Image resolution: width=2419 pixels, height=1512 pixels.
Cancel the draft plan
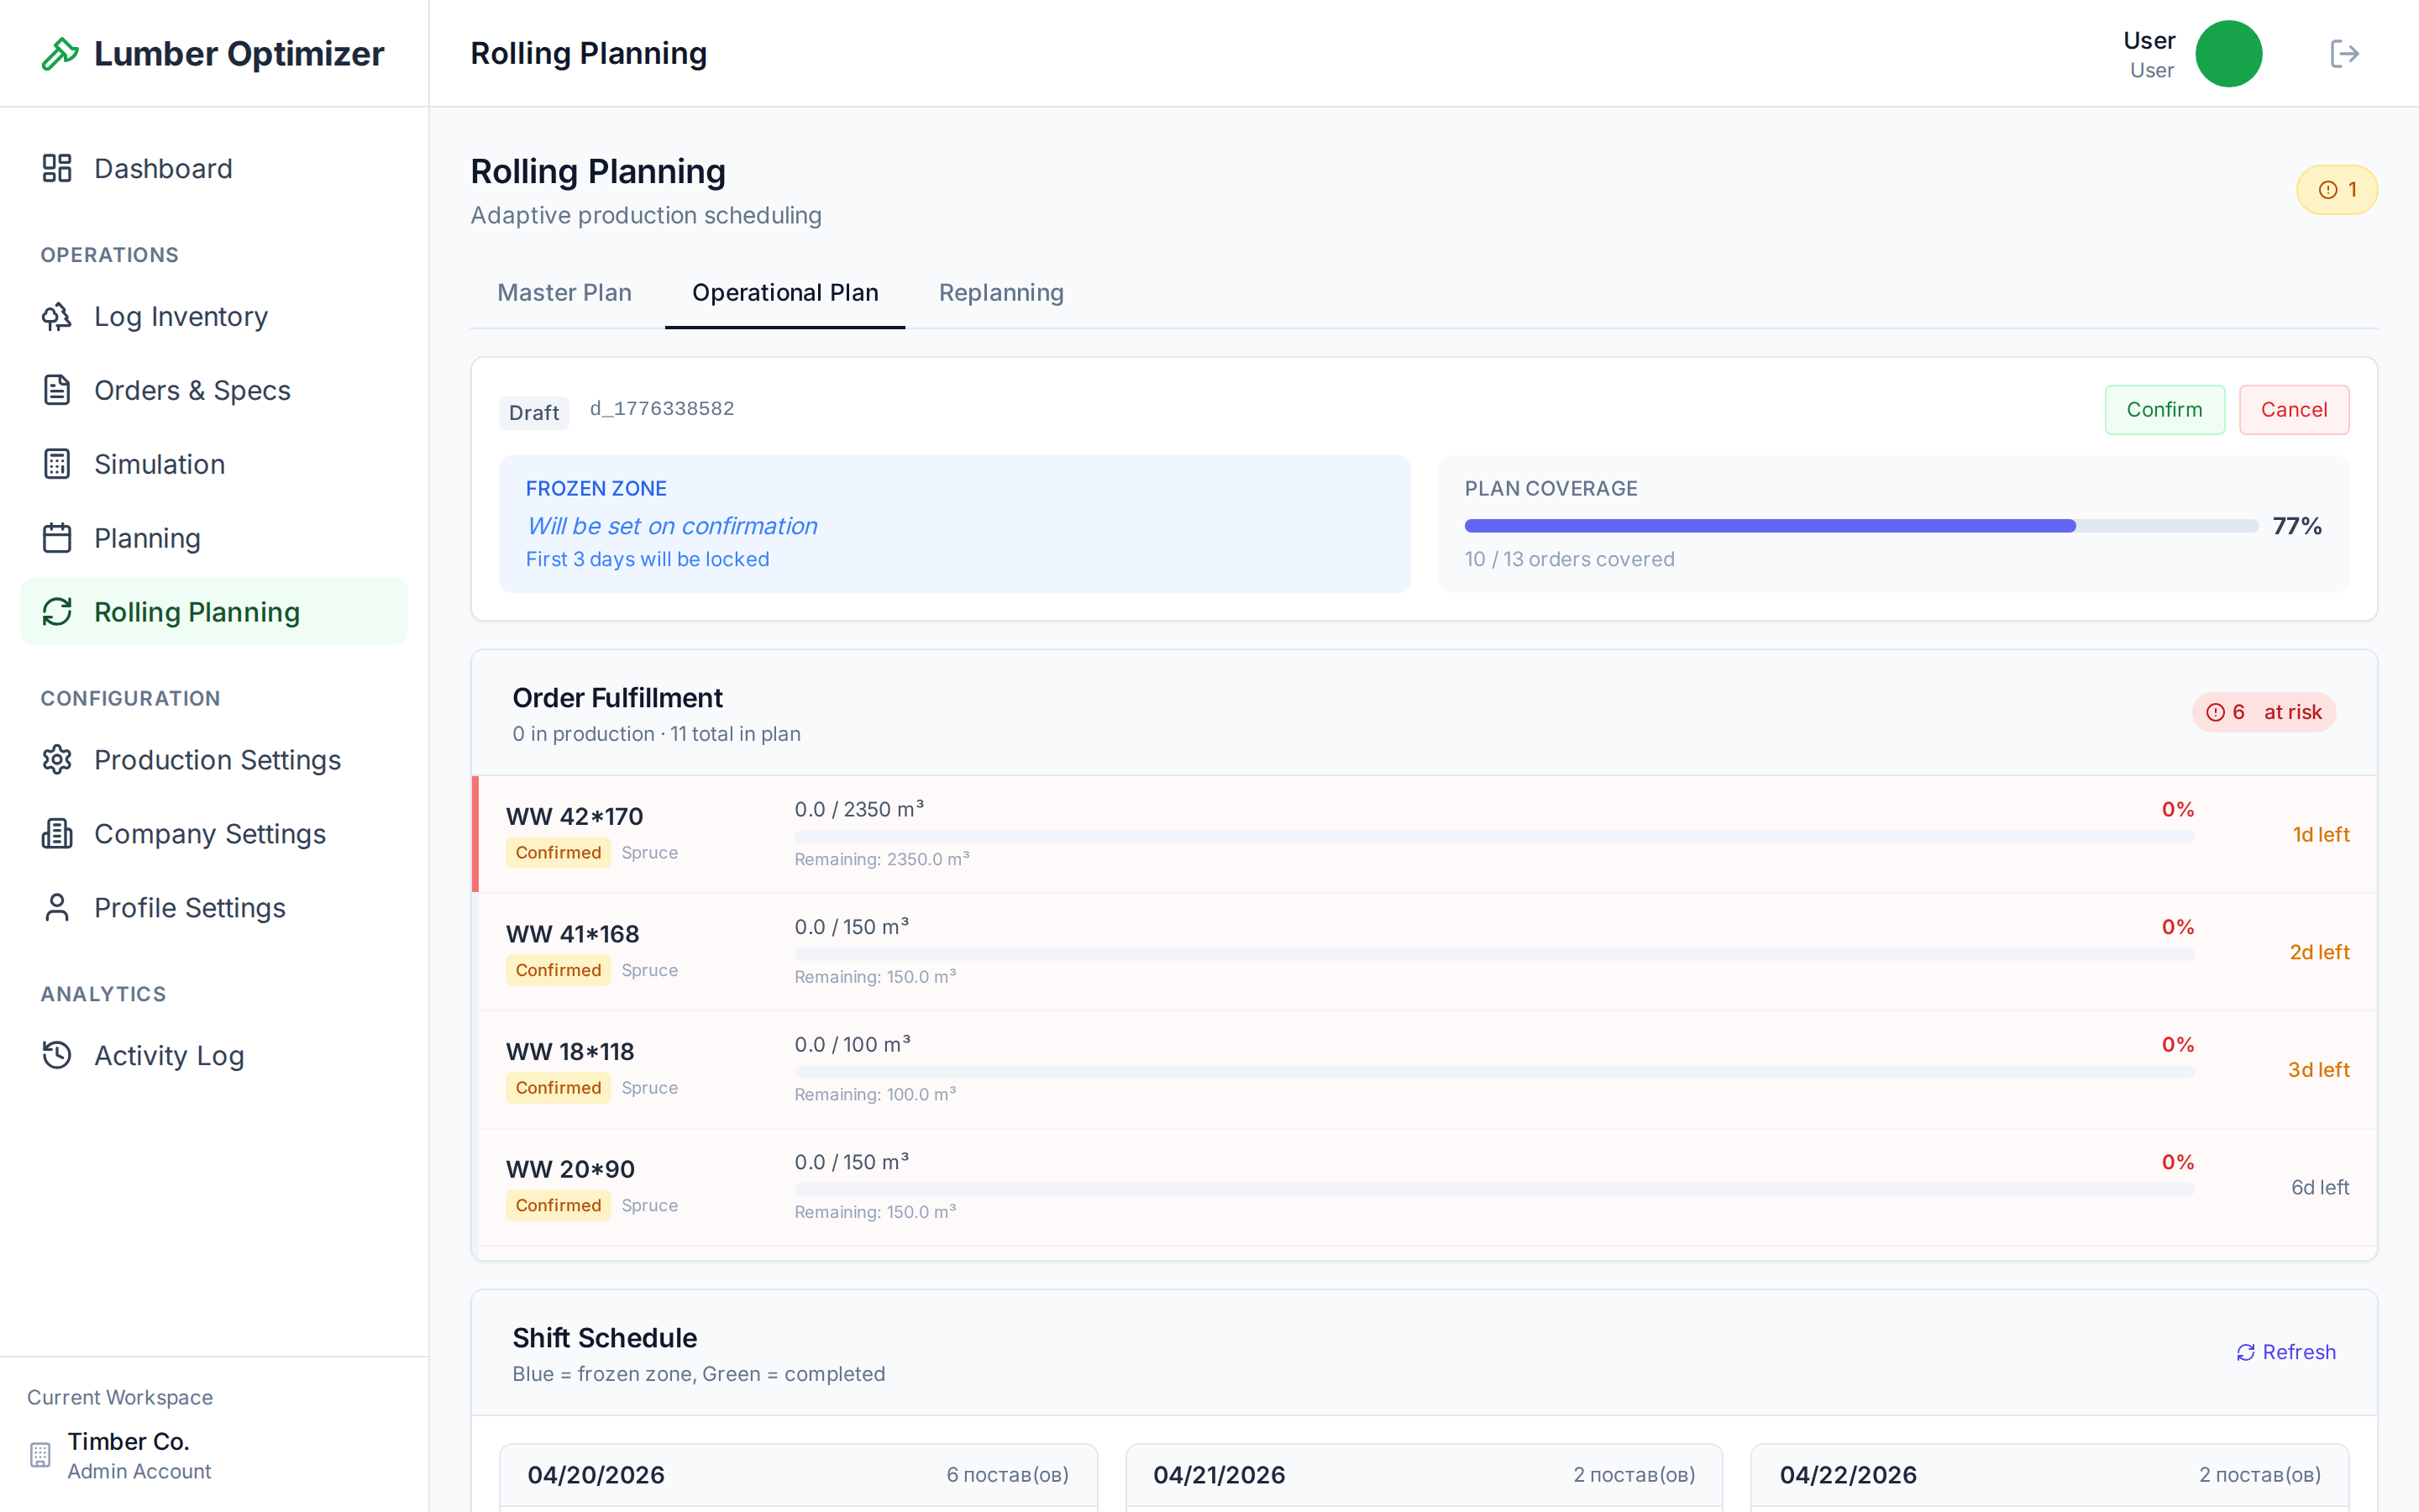point(2294,410)
